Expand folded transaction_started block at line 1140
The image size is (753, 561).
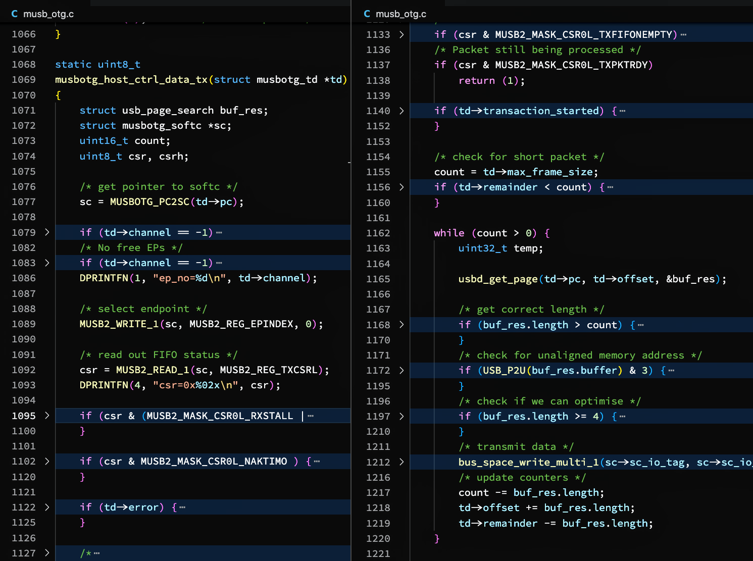[x=401, y=111]
